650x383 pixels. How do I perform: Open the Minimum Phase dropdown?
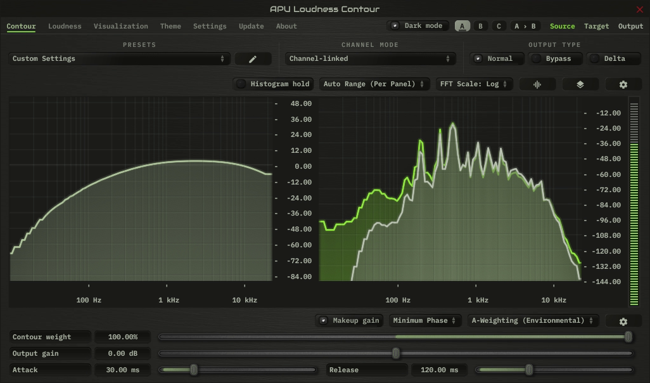425,320
